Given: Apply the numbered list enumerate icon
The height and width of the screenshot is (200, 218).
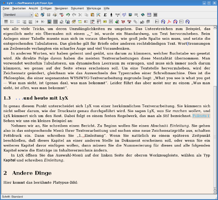Looking at the screenshot, I should pyautogui.click(x=12, y=22).
